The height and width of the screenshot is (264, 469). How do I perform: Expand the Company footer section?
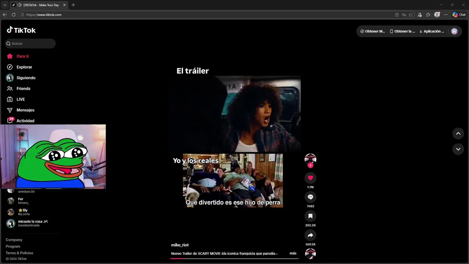pos(14,240)
